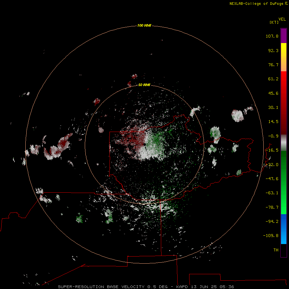Pick the purple segment of the velocity color bar
Screen dimensions: 289x289
click(284, 36)
